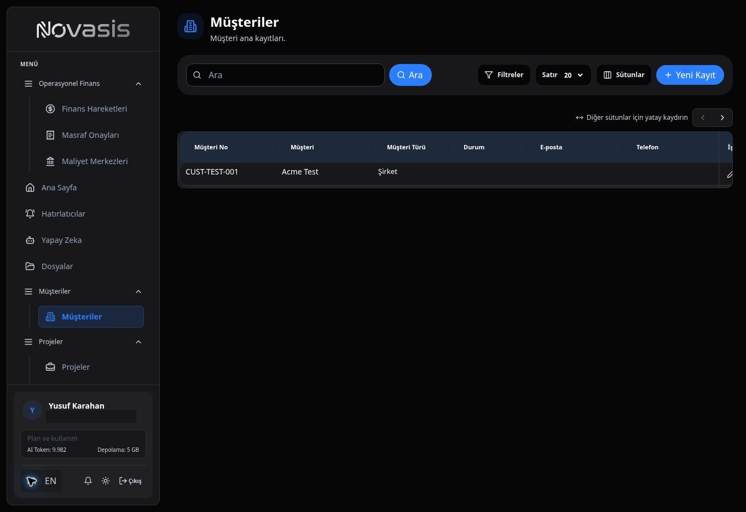This screenshot has height=512, width=746.
Task: Go to Maliyet Merkezleri
Action: pyautogui.click(x=91, y=161)
